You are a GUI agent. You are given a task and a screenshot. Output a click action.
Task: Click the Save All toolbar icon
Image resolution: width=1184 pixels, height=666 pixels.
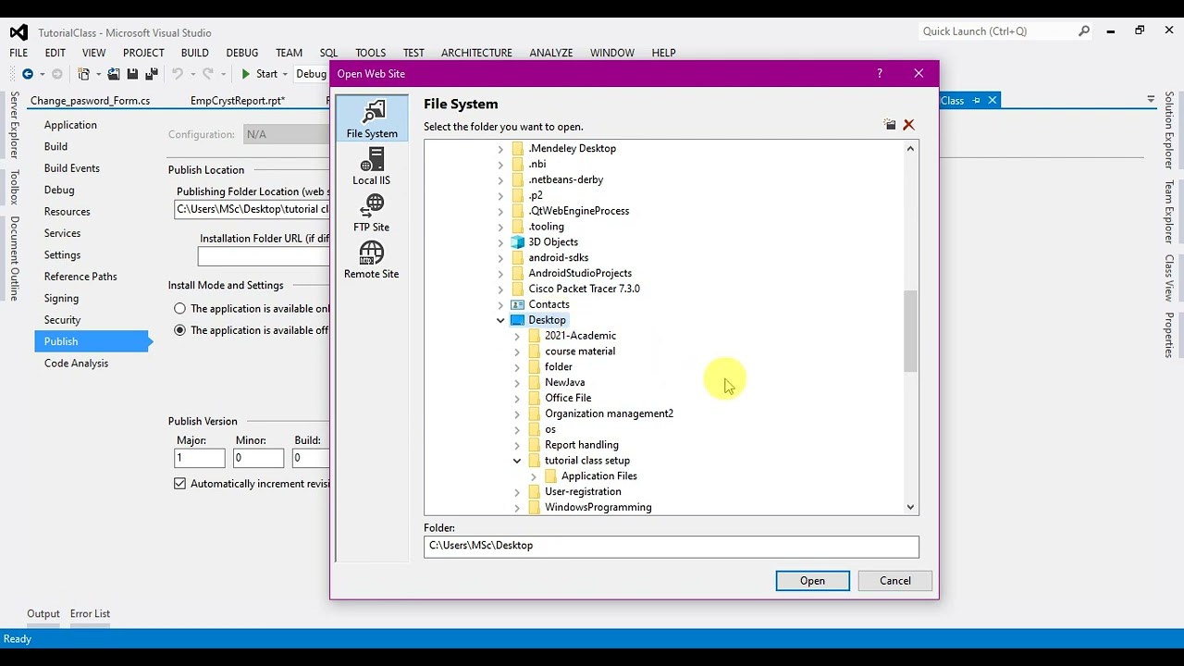150,74
